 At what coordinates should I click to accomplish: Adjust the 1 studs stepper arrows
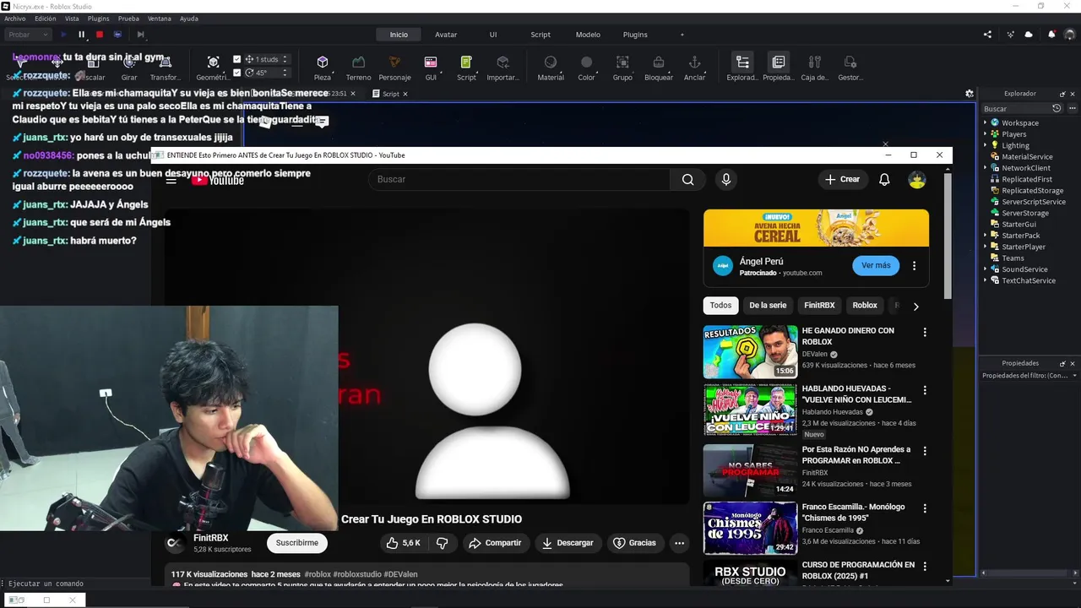click(x=285, y=59)
